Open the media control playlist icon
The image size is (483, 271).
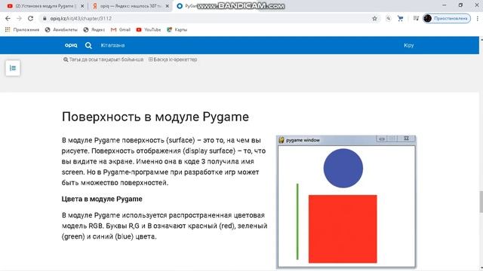pos(416,18)
